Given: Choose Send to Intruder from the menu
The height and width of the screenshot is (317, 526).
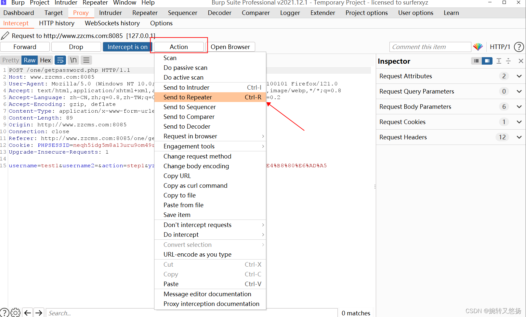Looking at the screenshot, I should (x=210, y=87).
